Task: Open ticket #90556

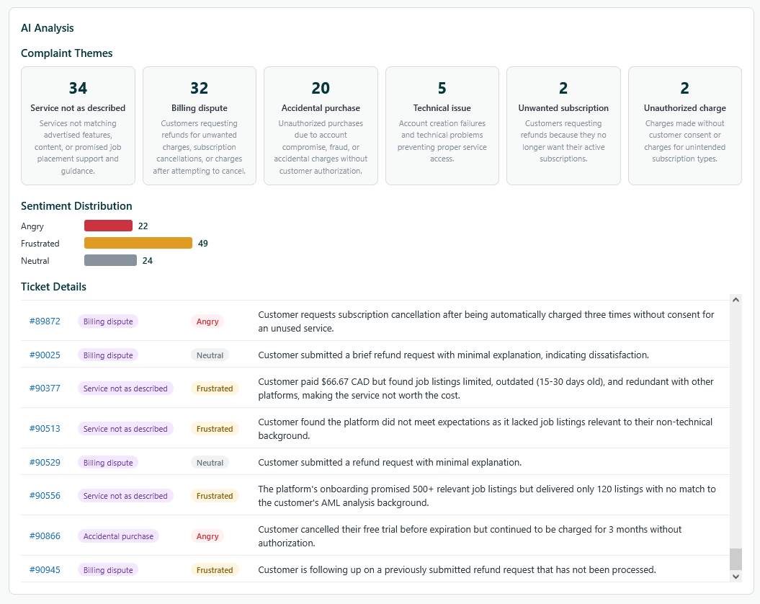Action: tap(45, 495)
